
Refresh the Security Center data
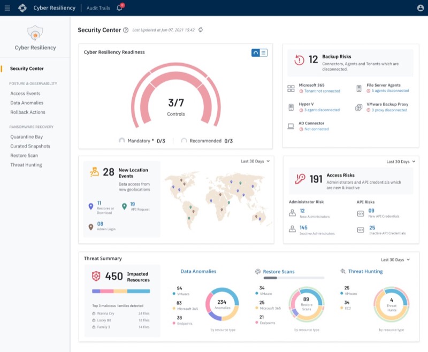201,30
